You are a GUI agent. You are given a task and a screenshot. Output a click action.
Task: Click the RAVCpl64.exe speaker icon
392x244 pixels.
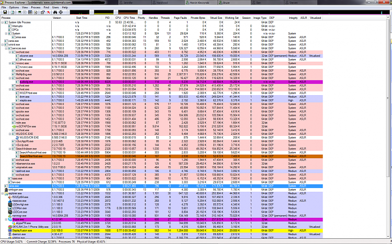10,197
